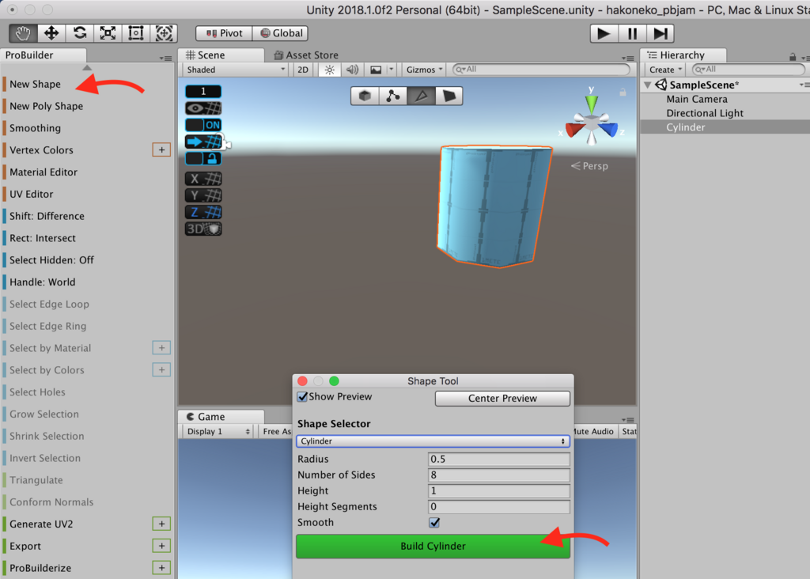Toggle ProGrids Z axis grid

pos(203,212)
